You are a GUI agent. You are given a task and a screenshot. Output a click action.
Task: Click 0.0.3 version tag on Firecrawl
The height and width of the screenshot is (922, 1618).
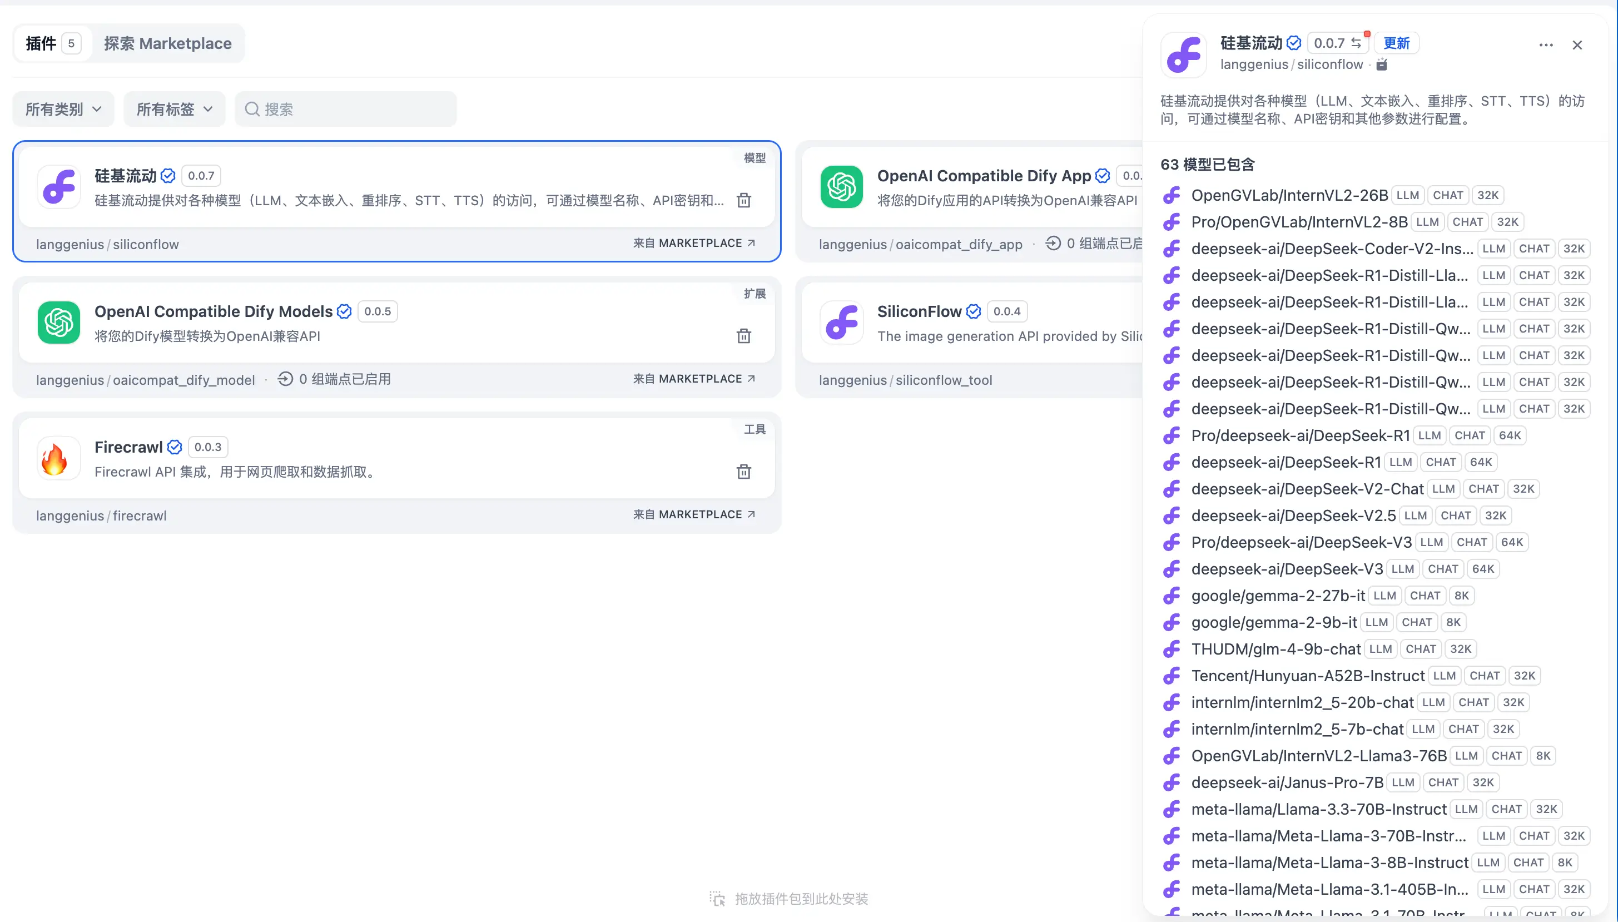207,447
